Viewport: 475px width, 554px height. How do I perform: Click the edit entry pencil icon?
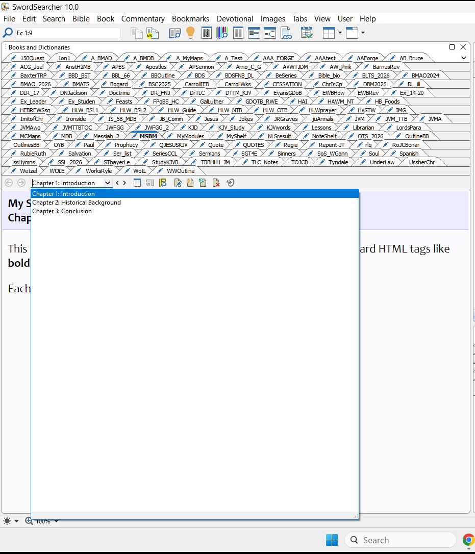(x=178, y=183)
